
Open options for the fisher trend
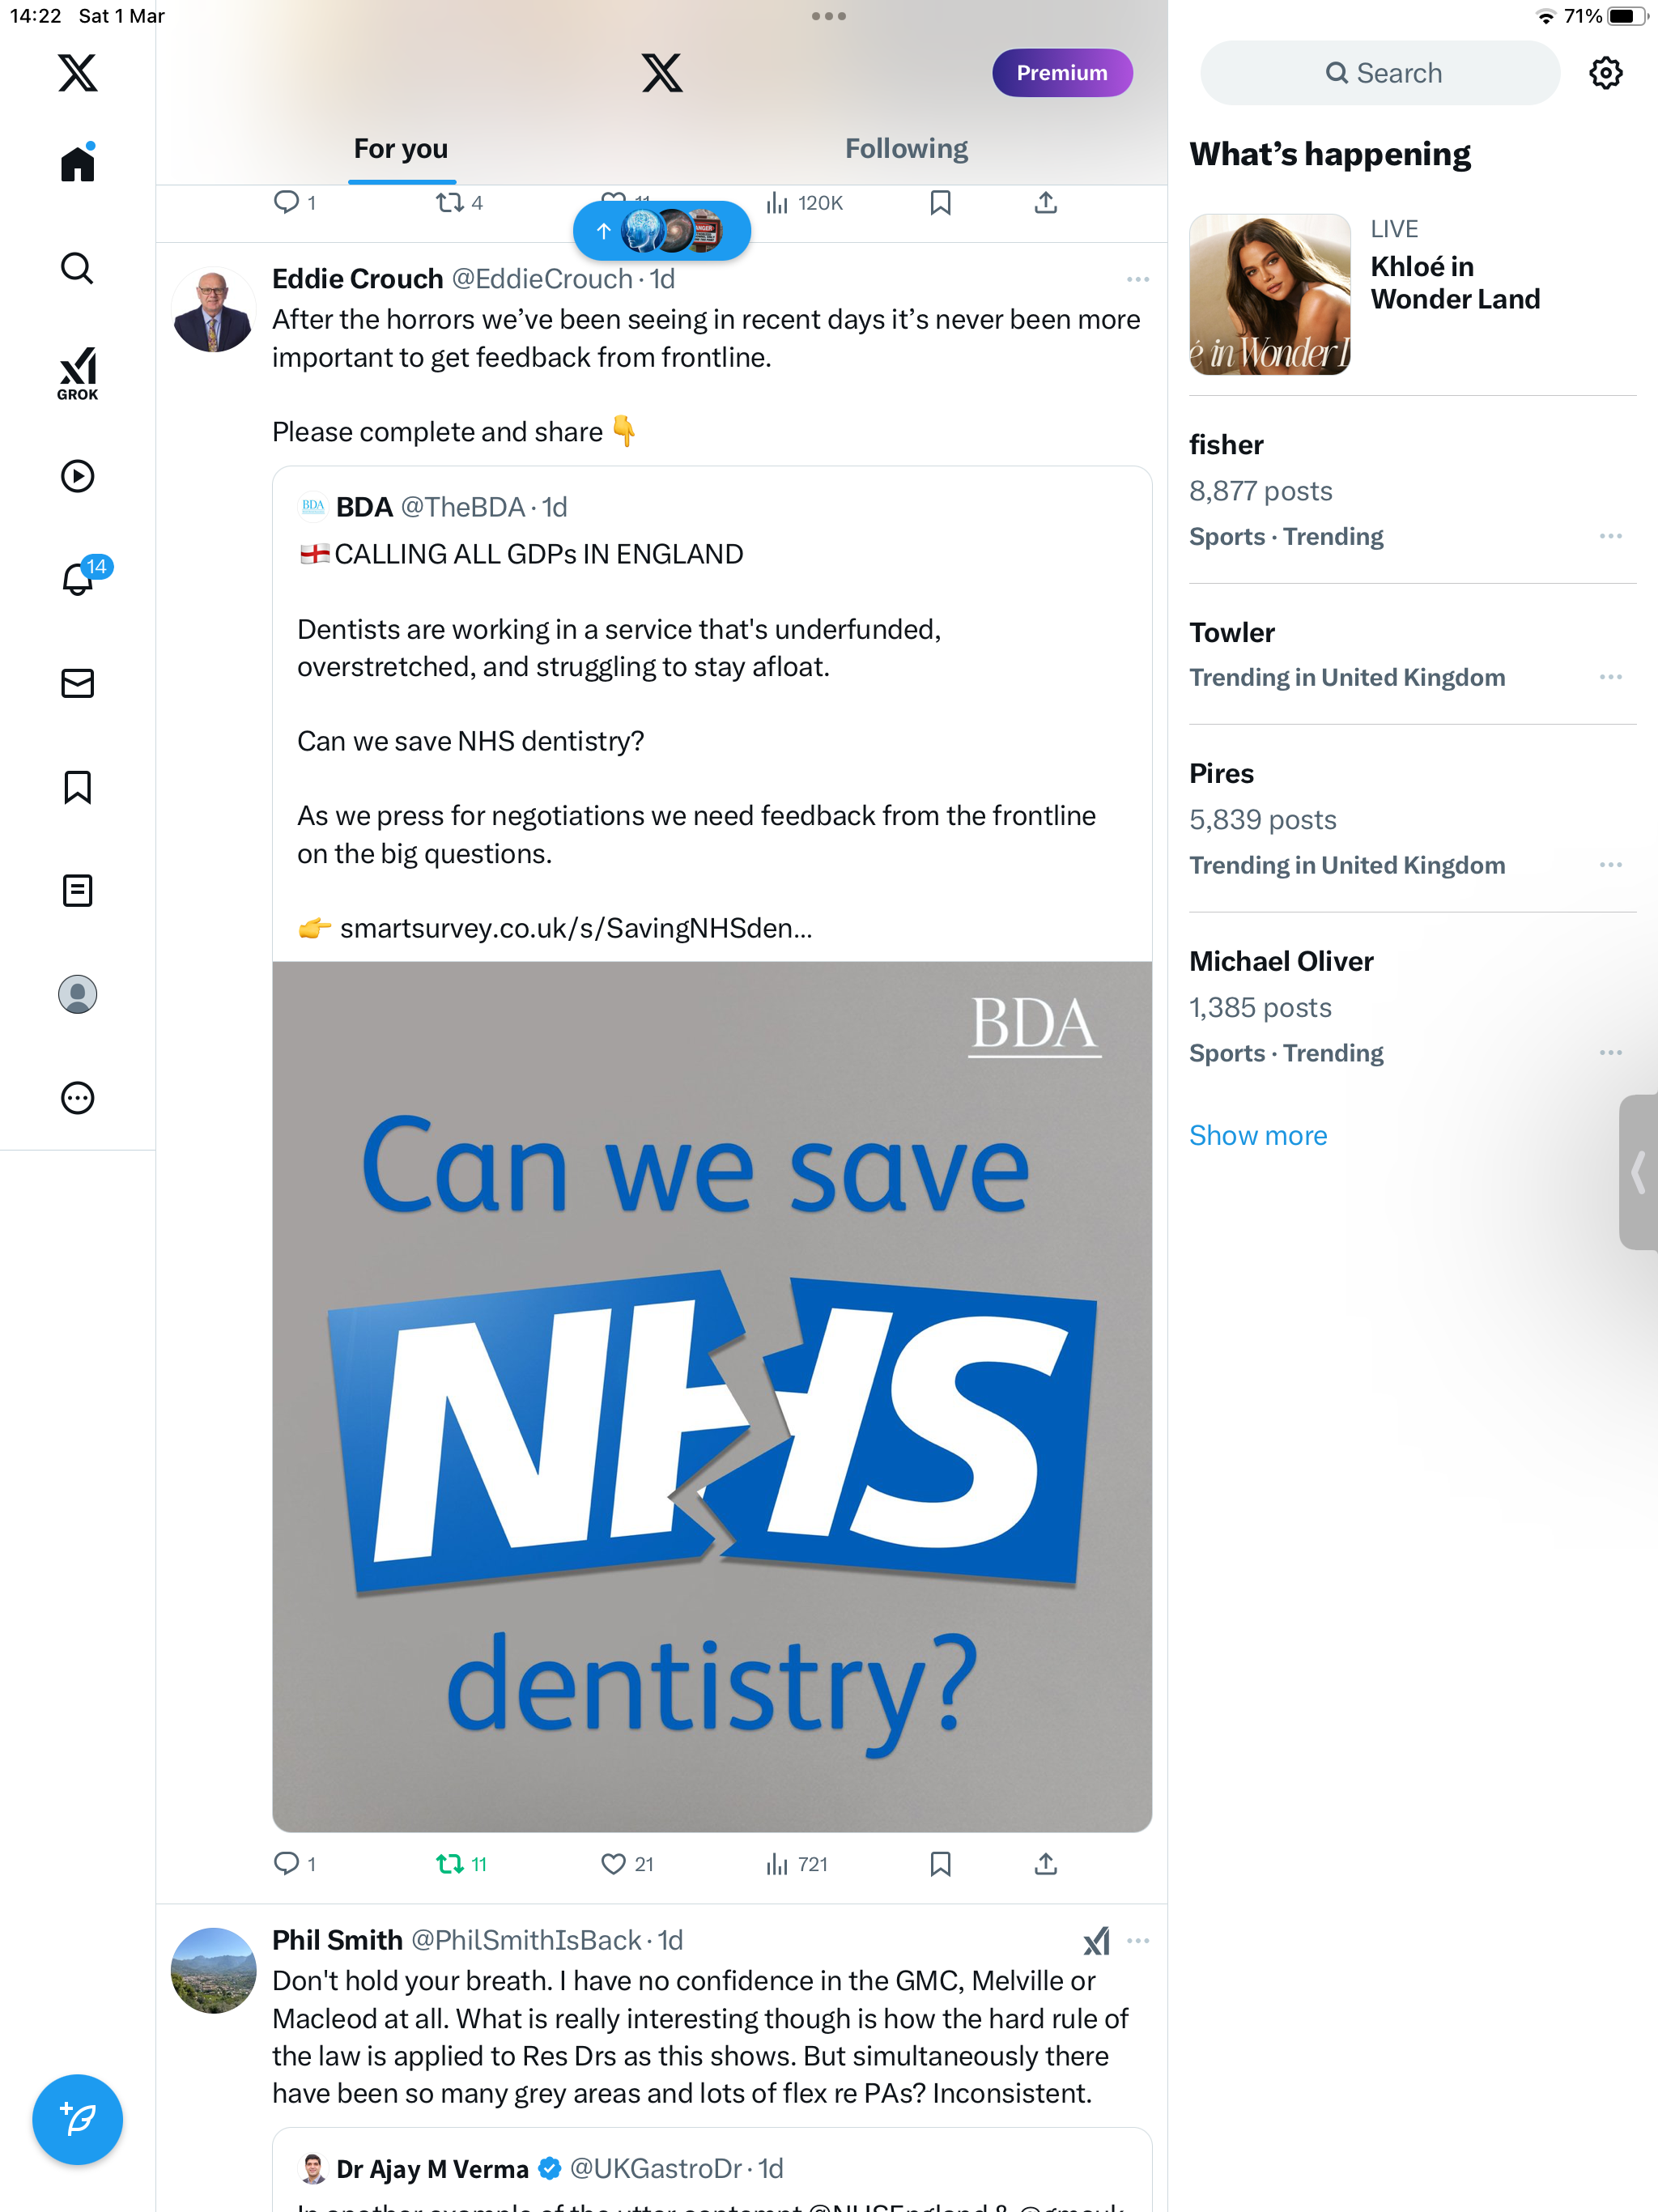click(1610, 536)
